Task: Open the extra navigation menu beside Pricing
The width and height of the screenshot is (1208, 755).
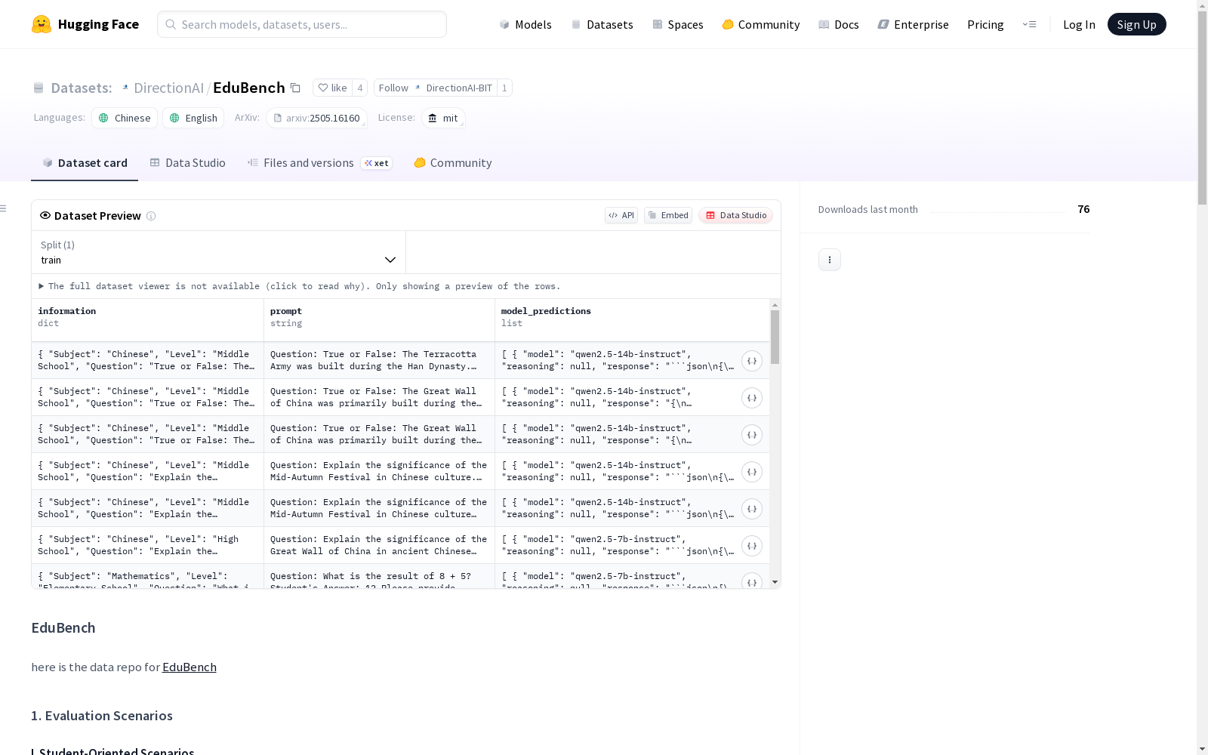Action: [x=1029, y=24]
